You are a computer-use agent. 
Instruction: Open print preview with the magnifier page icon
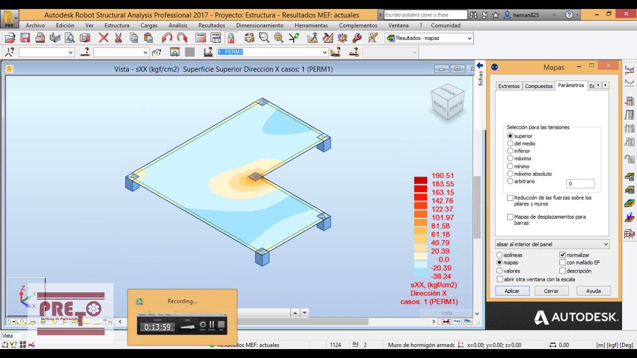pos(70,38)
